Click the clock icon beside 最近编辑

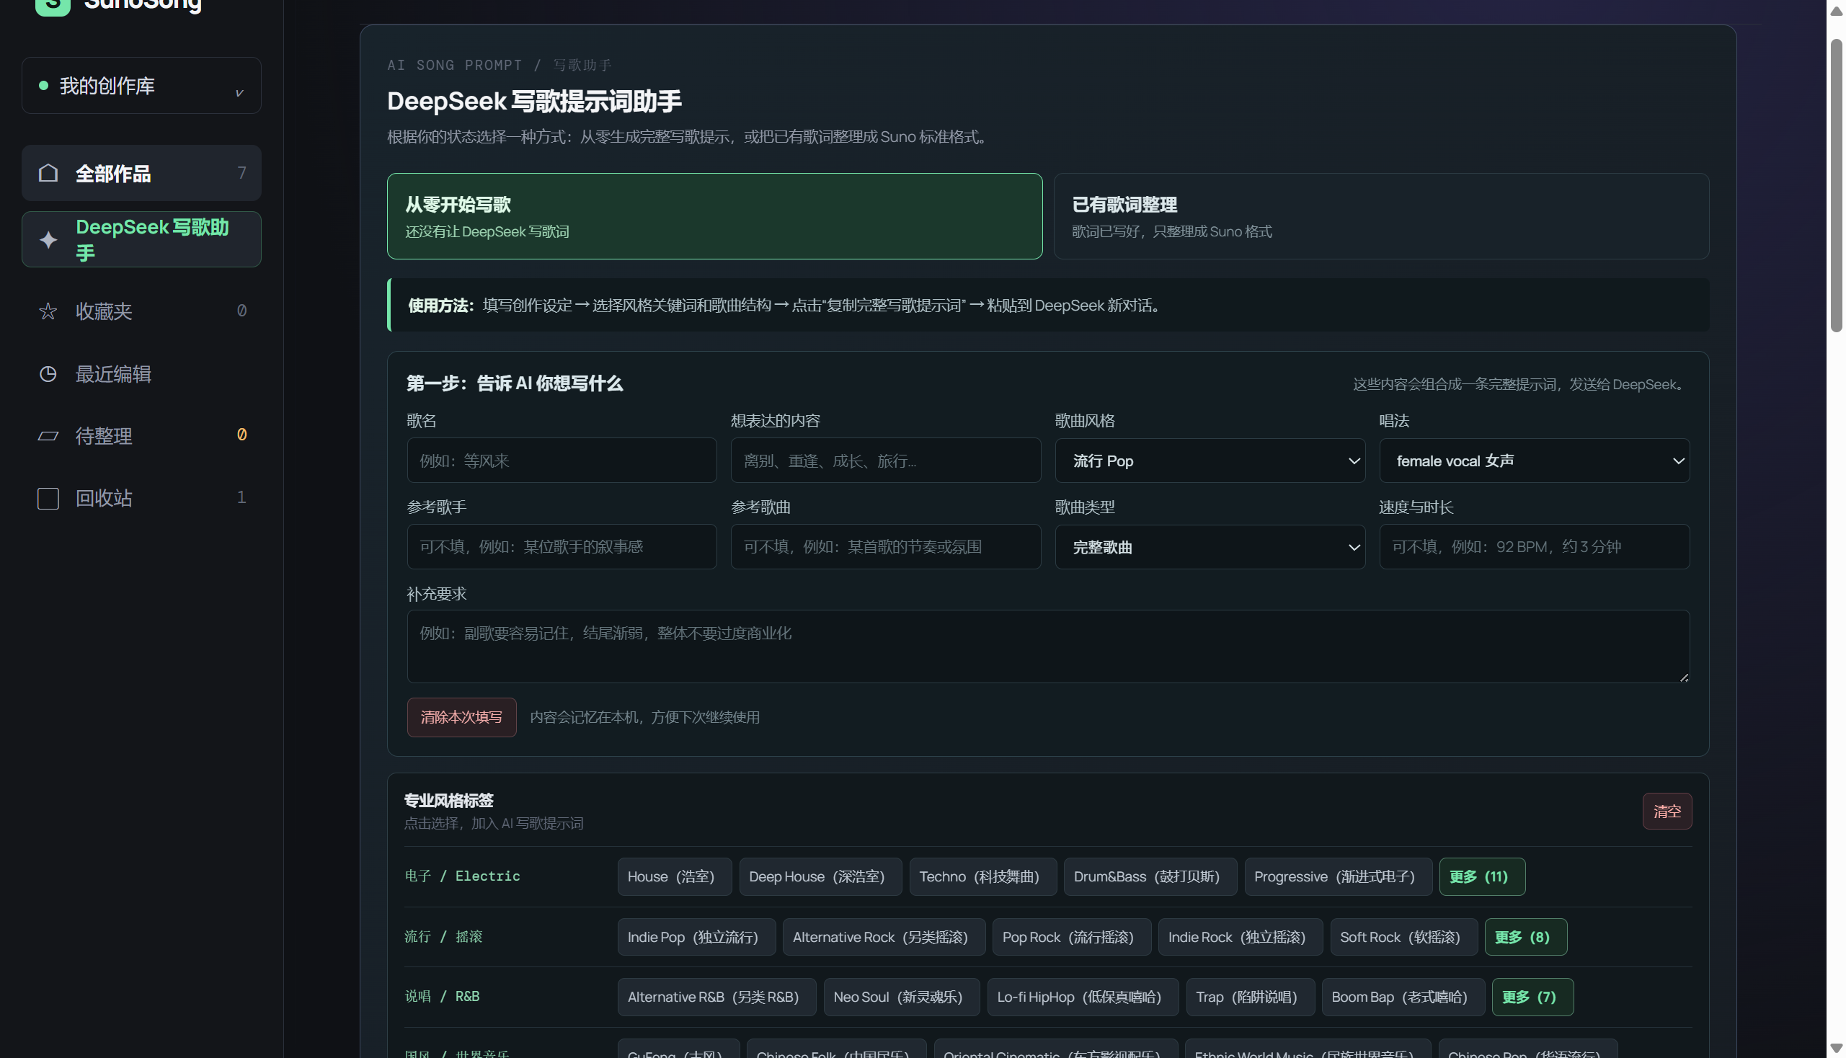click(48, 374)
